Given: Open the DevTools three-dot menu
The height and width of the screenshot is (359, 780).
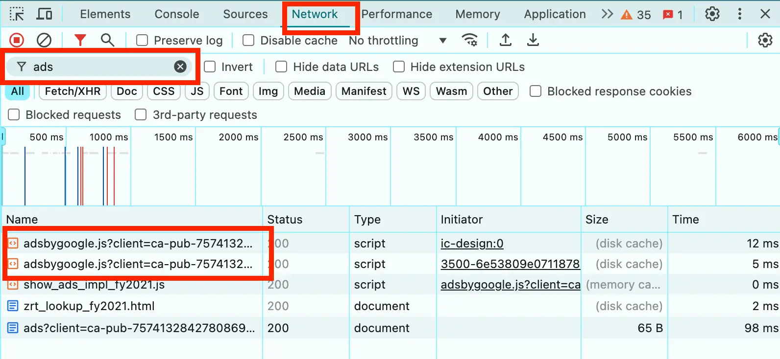Looking at the screenshot, I should click(739, 14).
